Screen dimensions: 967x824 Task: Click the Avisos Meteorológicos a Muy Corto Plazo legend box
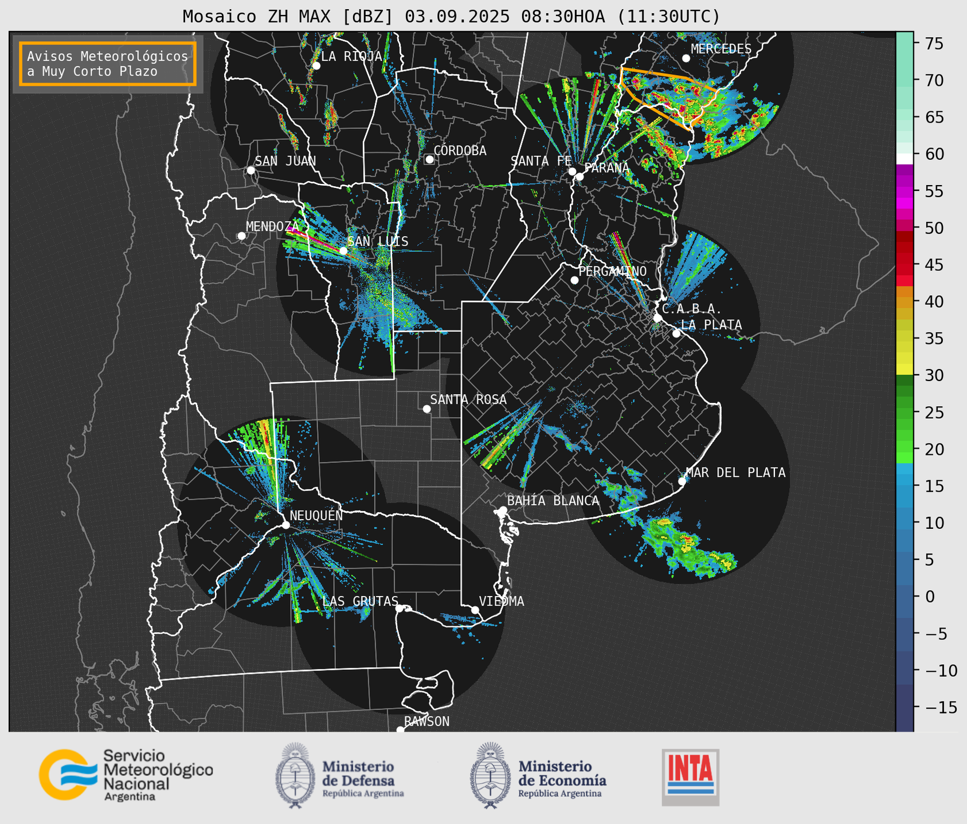pyautogui.click(x=108, y=64)
